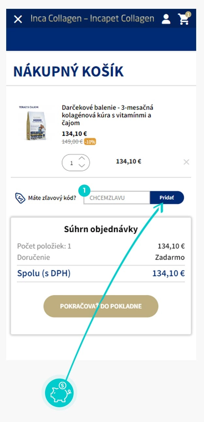Open the product thumbnail image
Screen dimensions: 204x422
(34, 124)
